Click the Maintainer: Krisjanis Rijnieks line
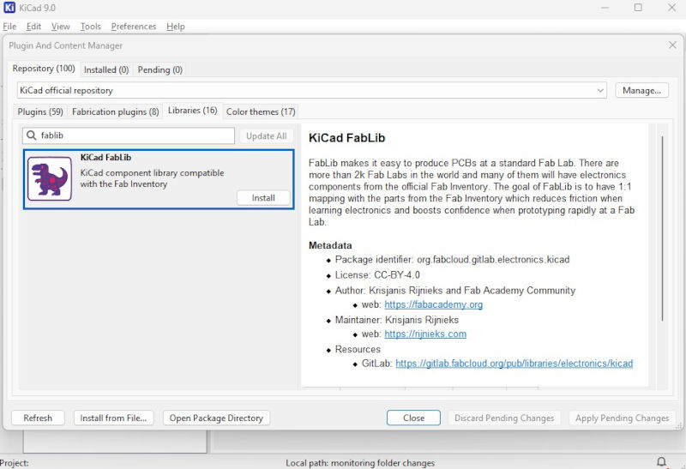The width and height of the screenshot is (686, 469). (x=397, y=320)
